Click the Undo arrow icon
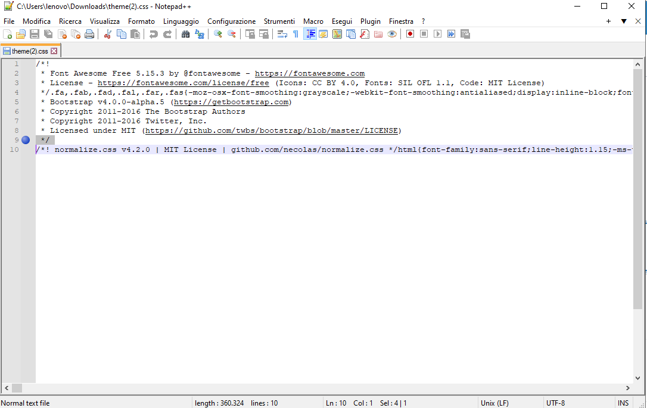The width and height of the screenshot is (647, 408). (x=154, y=34)
